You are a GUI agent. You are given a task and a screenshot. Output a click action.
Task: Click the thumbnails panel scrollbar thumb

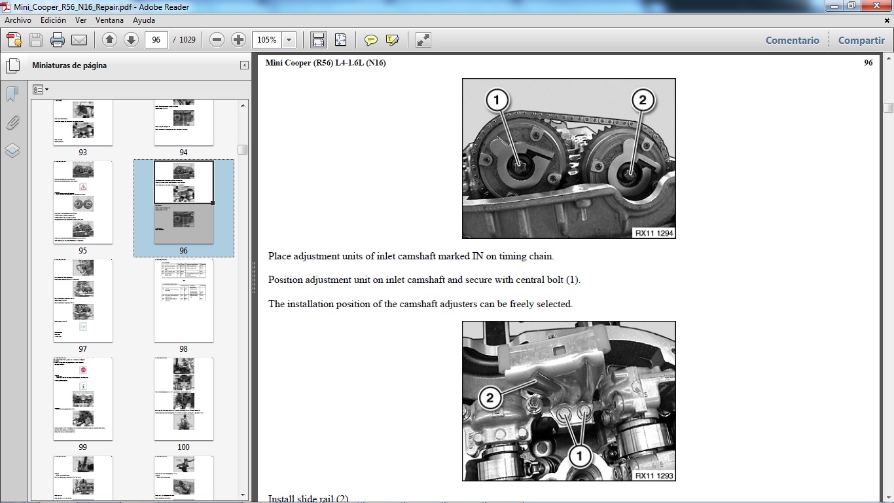pos(243,149)
